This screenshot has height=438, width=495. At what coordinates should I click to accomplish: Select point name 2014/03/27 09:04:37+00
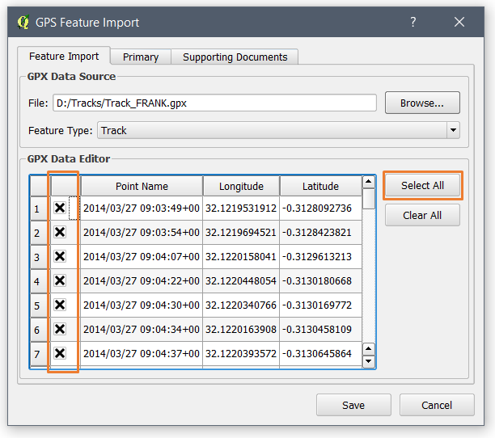pos(142,353)
